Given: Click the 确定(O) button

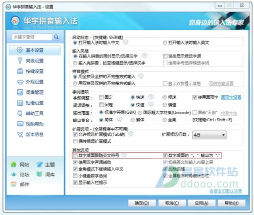Looking at the screenshot, I should point(142,203).
